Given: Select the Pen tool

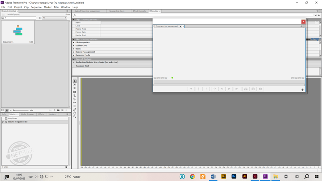Looking at the screenshot, I should coord(75,110).
